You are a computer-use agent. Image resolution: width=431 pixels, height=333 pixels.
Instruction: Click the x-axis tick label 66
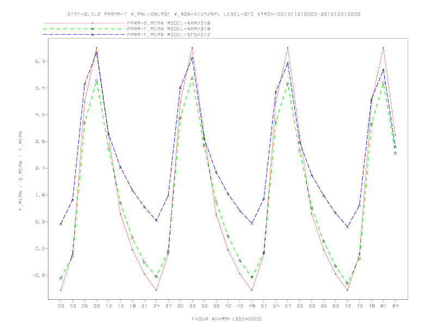pyautogui.click(x=324, y=306)
